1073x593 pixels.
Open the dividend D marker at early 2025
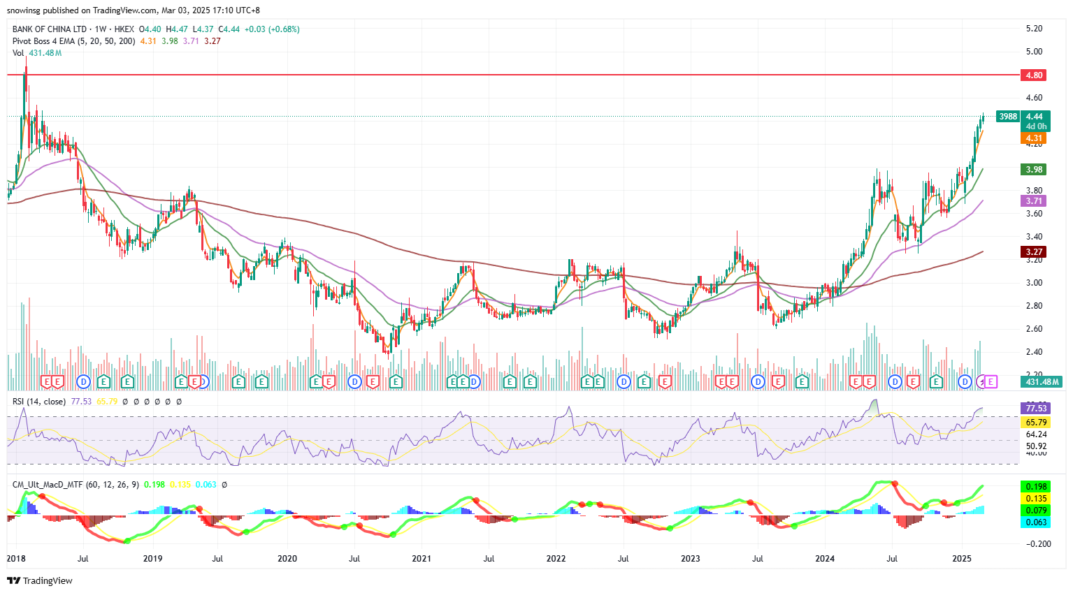point(965,381)
